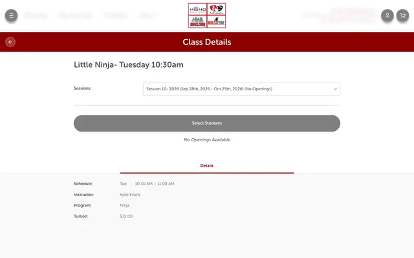Click the schedule time 10:30 AM – 11:00 AM

[x=155, y=184]
